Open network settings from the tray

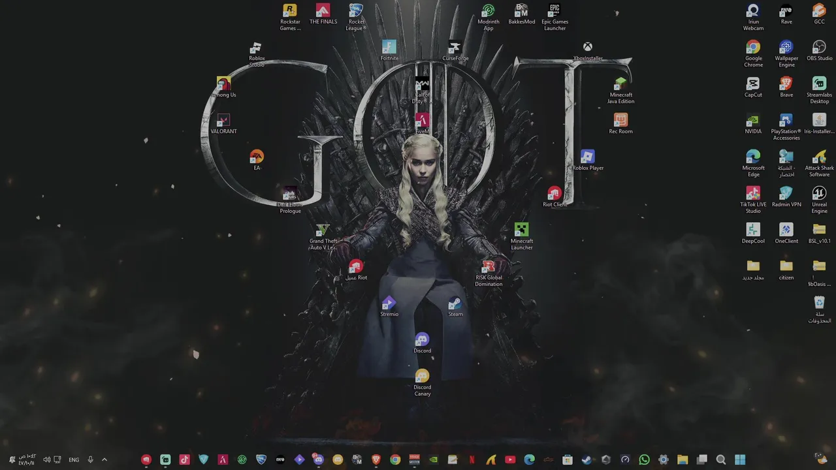pyautogui.click(x=57, y=460)
